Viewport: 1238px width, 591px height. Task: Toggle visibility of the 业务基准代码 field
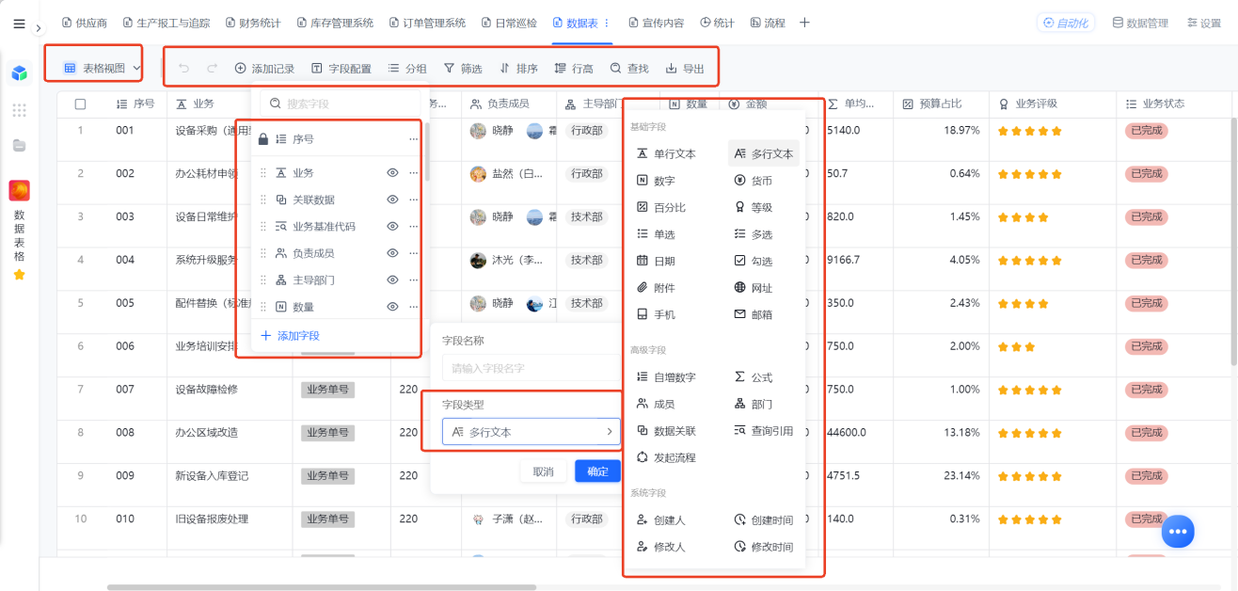392,227
